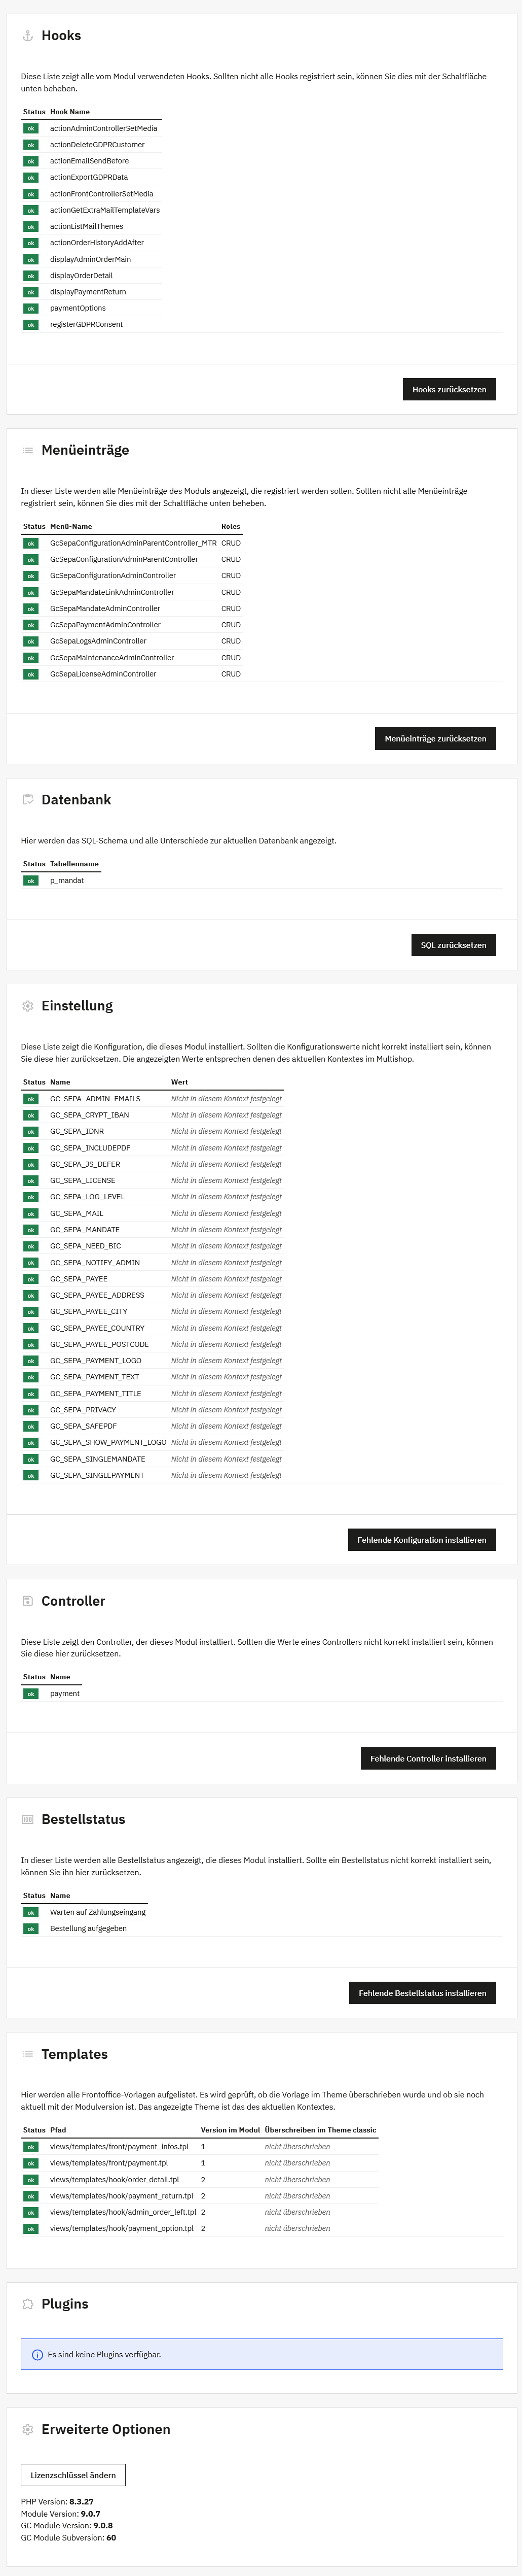Viewport: 522px width, 2576px height.
Task: Click Fehlende Bestellstatus installieren
Action: click(422, 1993)
